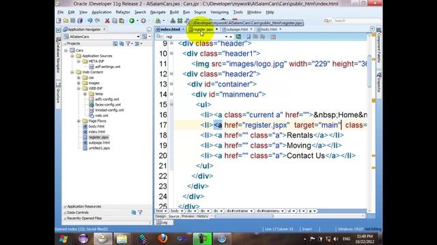Click the top-right Search field
The width and height of the screenshot is (437, 245).
point(356,20)
